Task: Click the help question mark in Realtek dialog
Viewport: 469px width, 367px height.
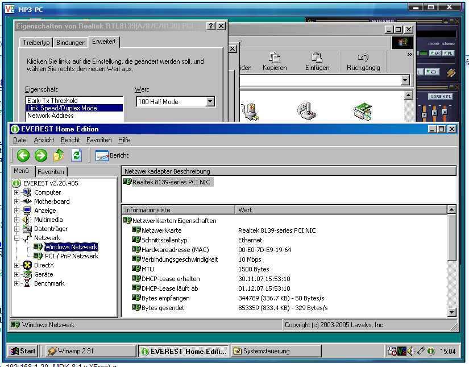Action: [211, 26]
